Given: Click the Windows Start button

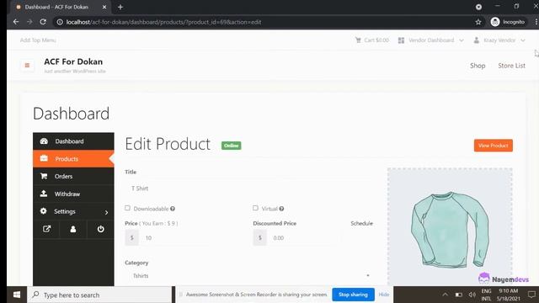Looking at the screenshot, I should pyautogui.click(x=17, y=295).
